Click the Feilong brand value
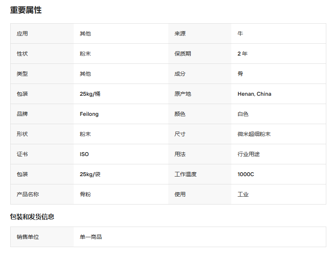The image size is (331, 253). 89,114
